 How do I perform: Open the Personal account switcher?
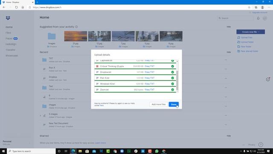(x=17, y=142)
